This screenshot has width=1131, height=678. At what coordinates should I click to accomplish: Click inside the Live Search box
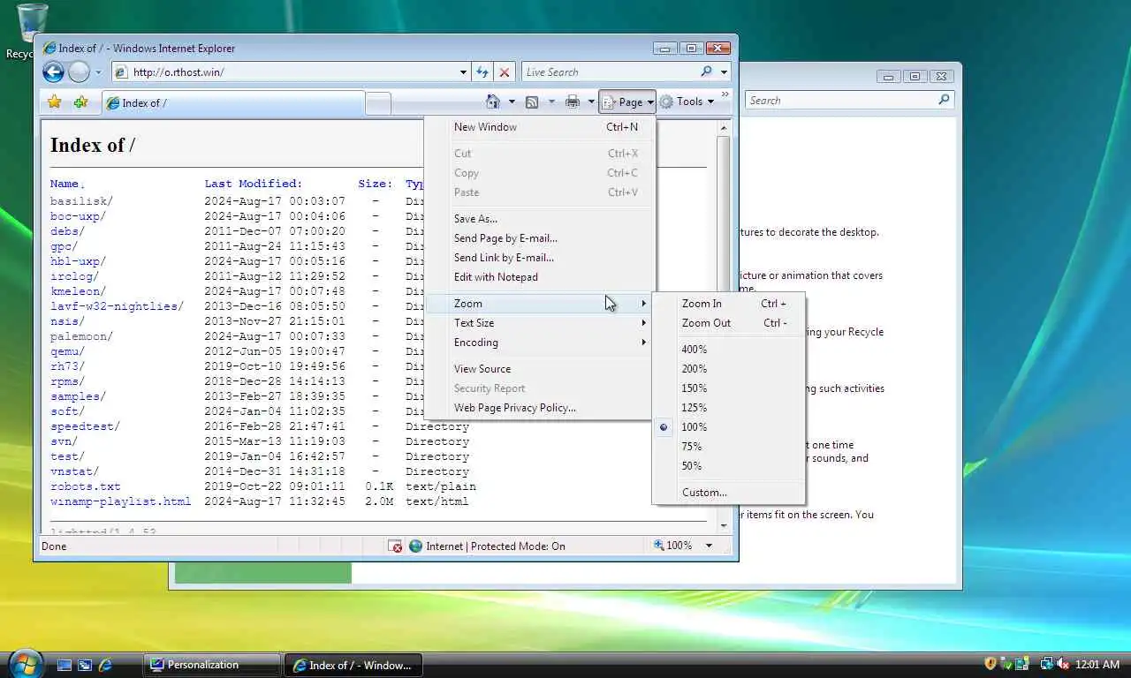(x=610, y=72)
